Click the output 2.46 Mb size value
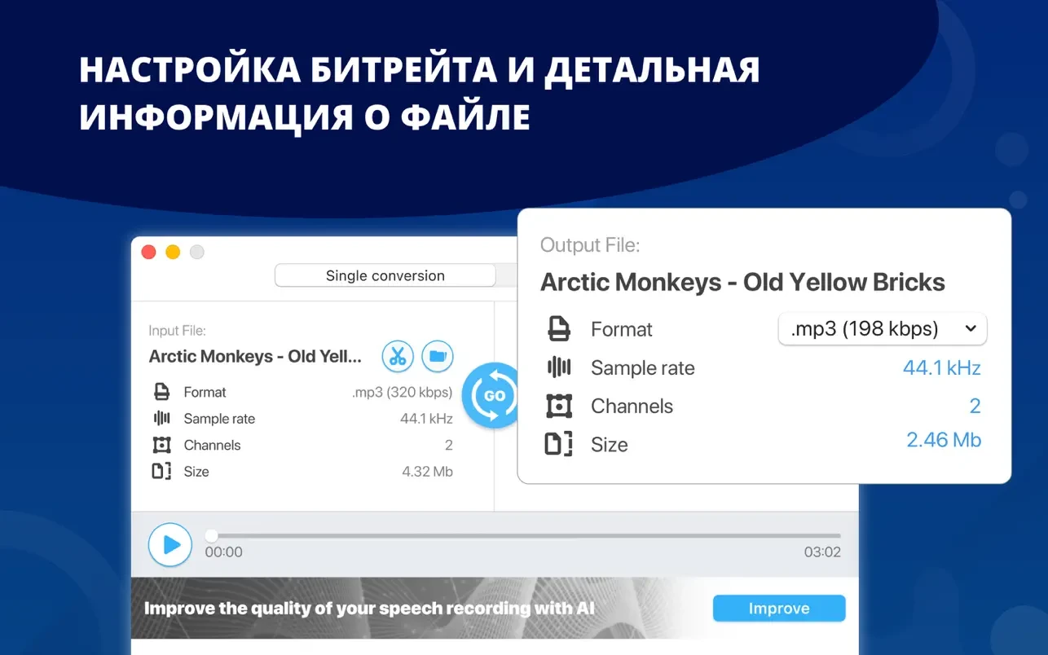The height and width of the screenshot is (655, 1048). click(x=943, y=441)
